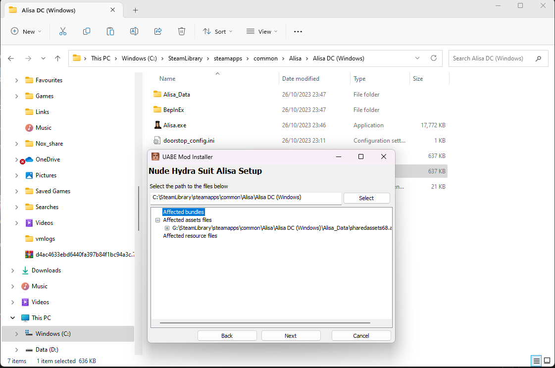Viewport: 555px width, 368px height.
Task: Click the Rename icon in toolbar
Action: tap(134, 32)
